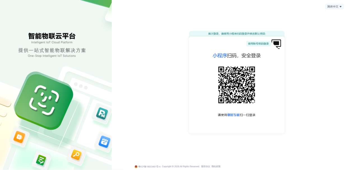Open the 隐私政策 link
This screenshot has width=355, height=170.
click(216, 166)
